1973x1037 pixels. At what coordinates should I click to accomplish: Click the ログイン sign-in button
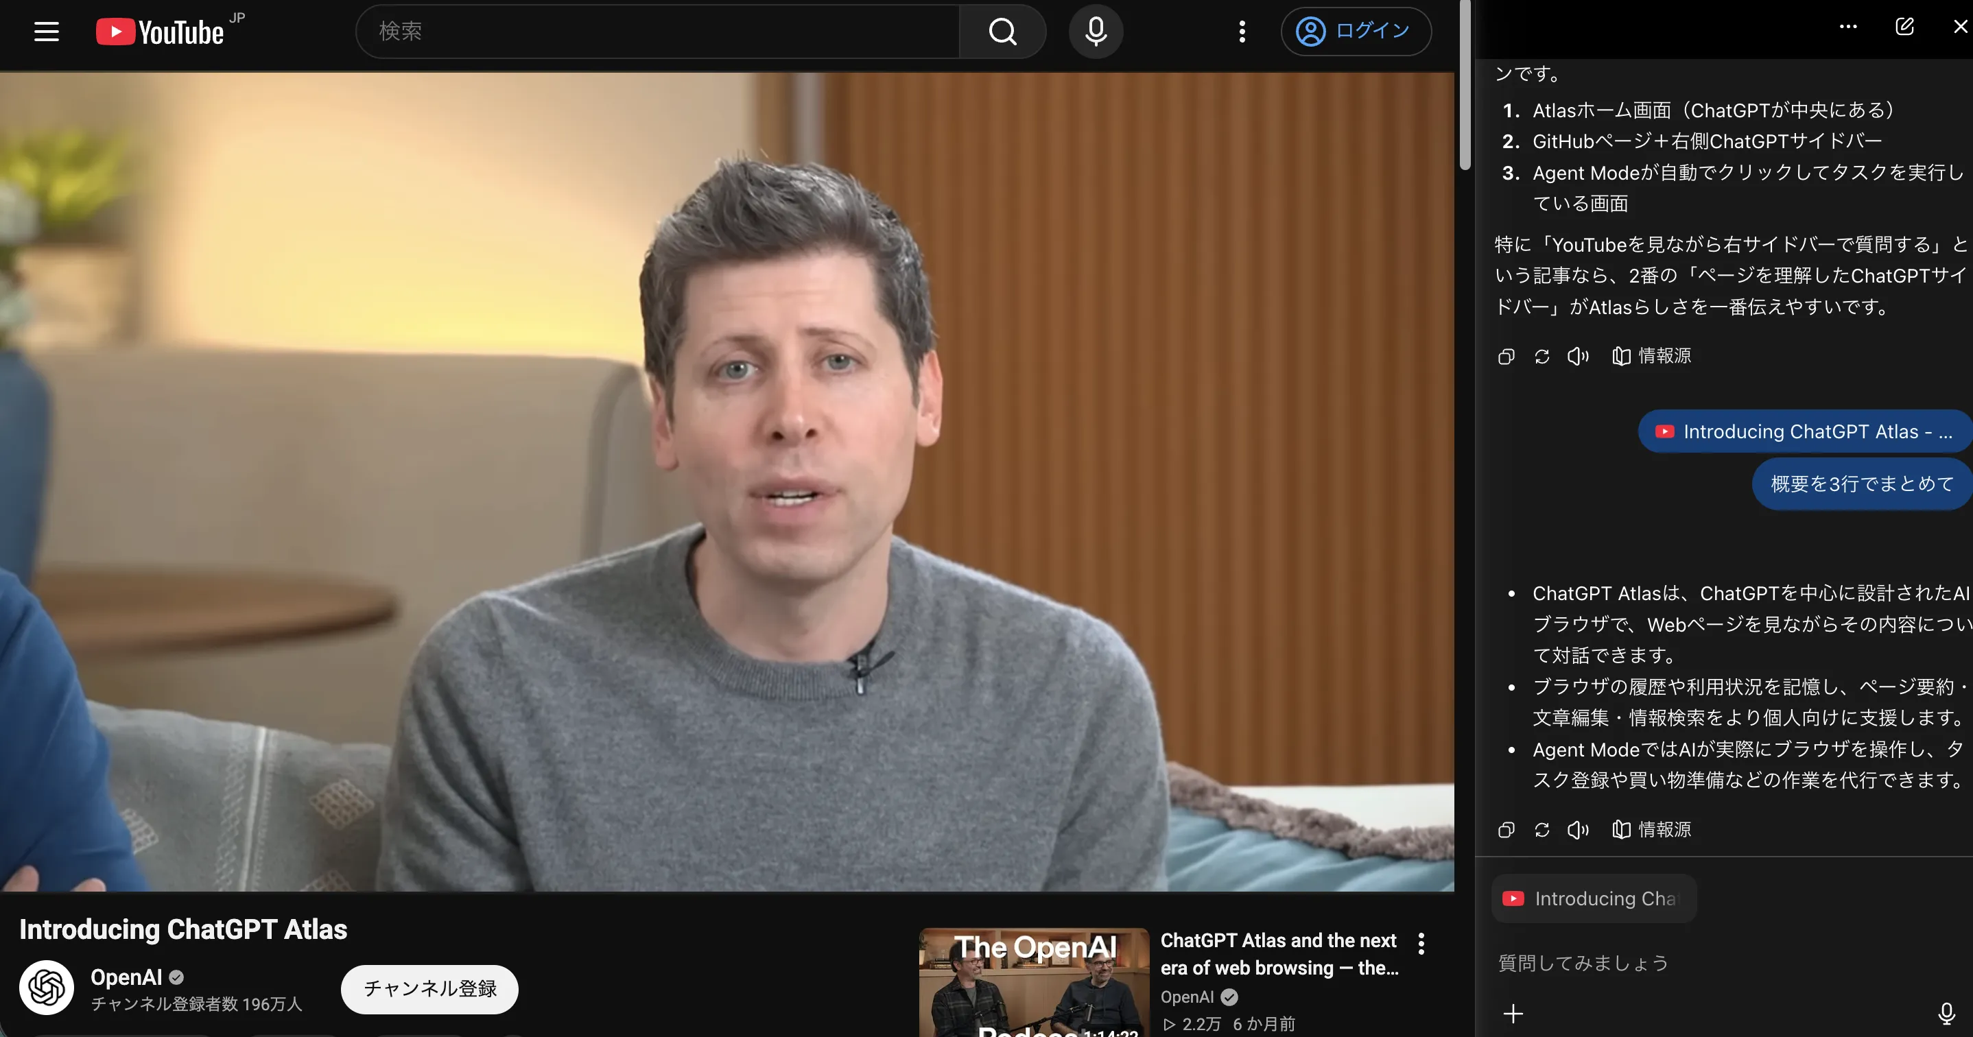pyautogui.click(x=1356, y=32)
